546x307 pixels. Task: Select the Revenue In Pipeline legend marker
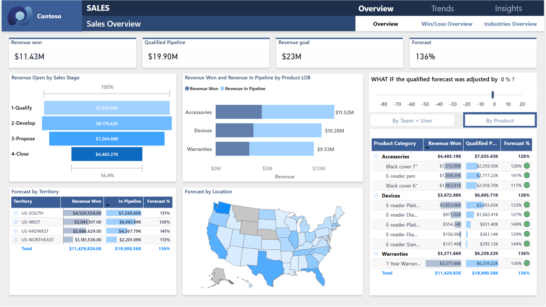click(222, 88)
